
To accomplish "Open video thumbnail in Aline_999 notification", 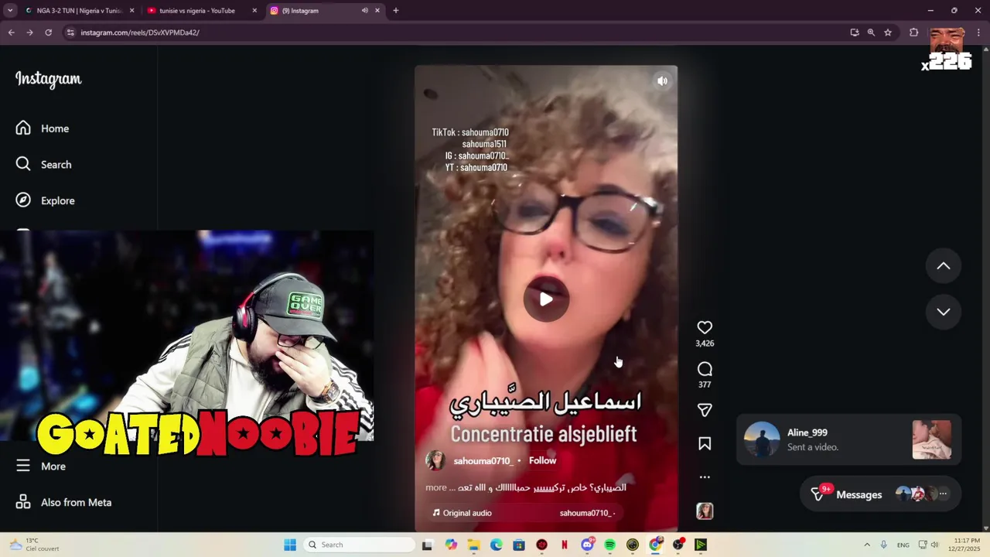I will [x=932, y=439].
